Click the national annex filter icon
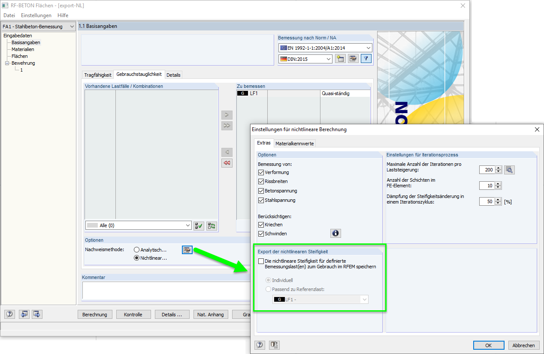The height and width of the screenshot is (354, 544). (x=366, y=59)
